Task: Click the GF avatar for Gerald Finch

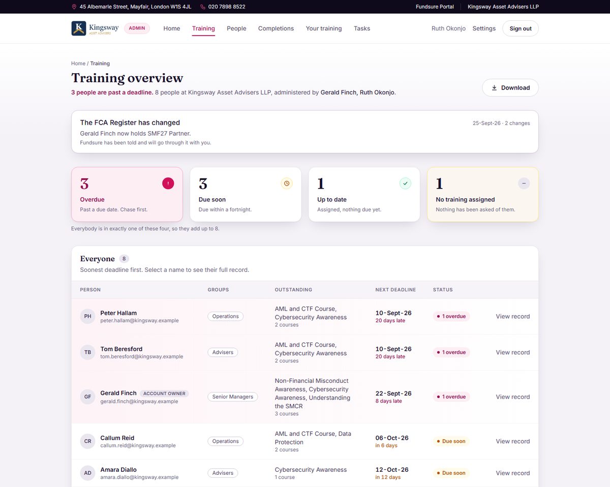Action: click(88, 397)
